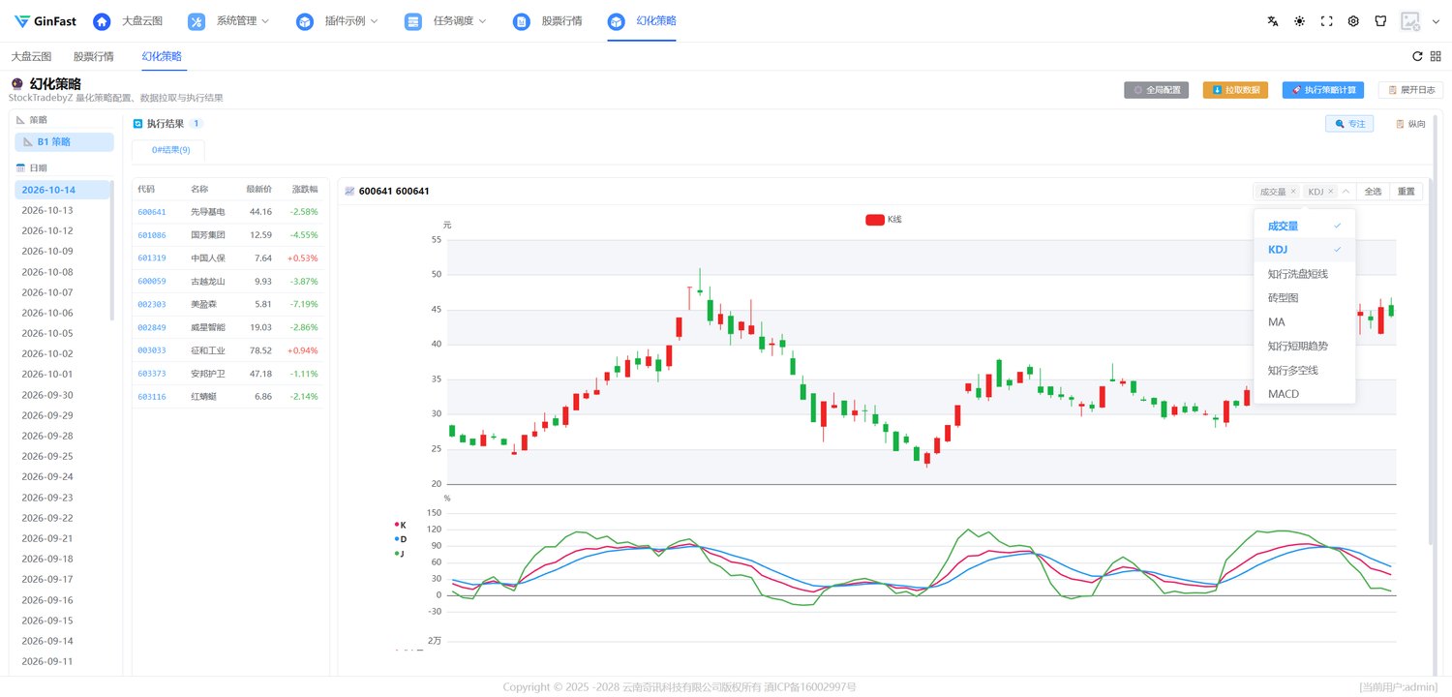
Task: Switch to the 大盘云图 page tab
Action: pyautogui.click(x=31, y=56)
